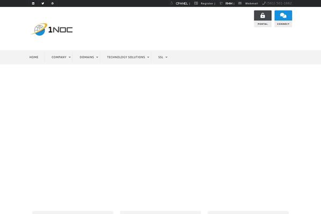Open the Twitter social icon
This screenshot has height=214, width=321.
43,3
